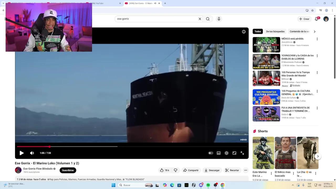Mute the video volume speaker icon
Image resolution: width=336 pixels, height=189 pixels.
[32, 153]
